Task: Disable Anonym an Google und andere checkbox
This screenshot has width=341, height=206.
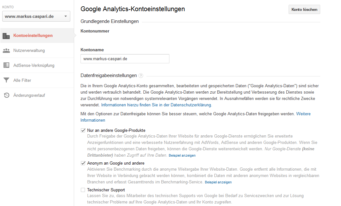Action: (83, 163)
